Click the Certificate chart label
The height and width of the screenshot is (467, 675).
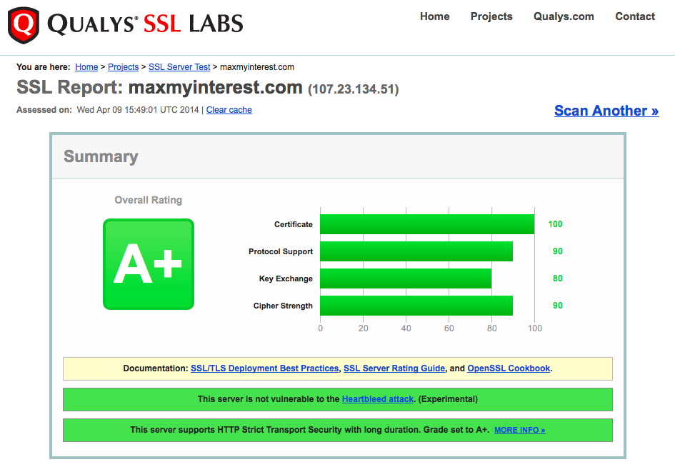(x=294, y=224)
